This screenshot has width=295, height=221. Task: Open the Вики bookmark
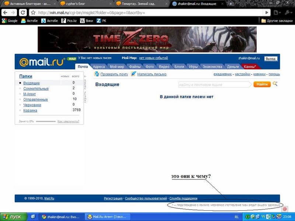click(x=87, y=21)
